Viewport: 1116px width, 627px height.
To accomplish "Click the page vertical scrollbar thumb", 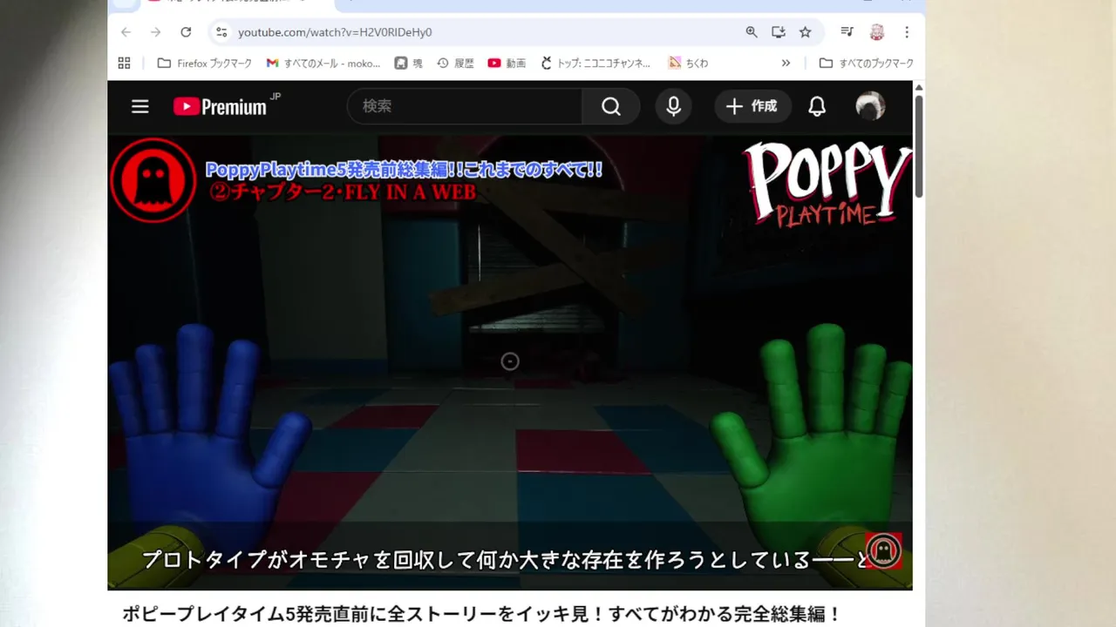I will point(919,146).
